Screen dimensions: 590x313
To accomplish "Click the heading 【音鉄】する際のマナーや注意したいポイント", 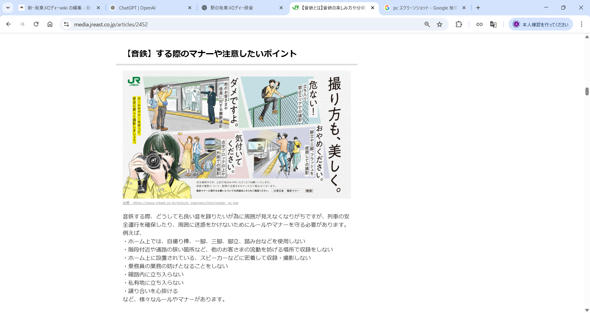I will click(210, 54).
